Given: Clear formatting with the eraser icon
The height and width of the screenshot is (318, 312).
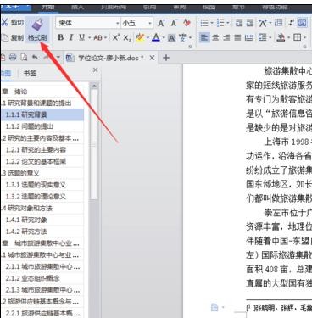Looking at the screenshot, I should [187, 23].
